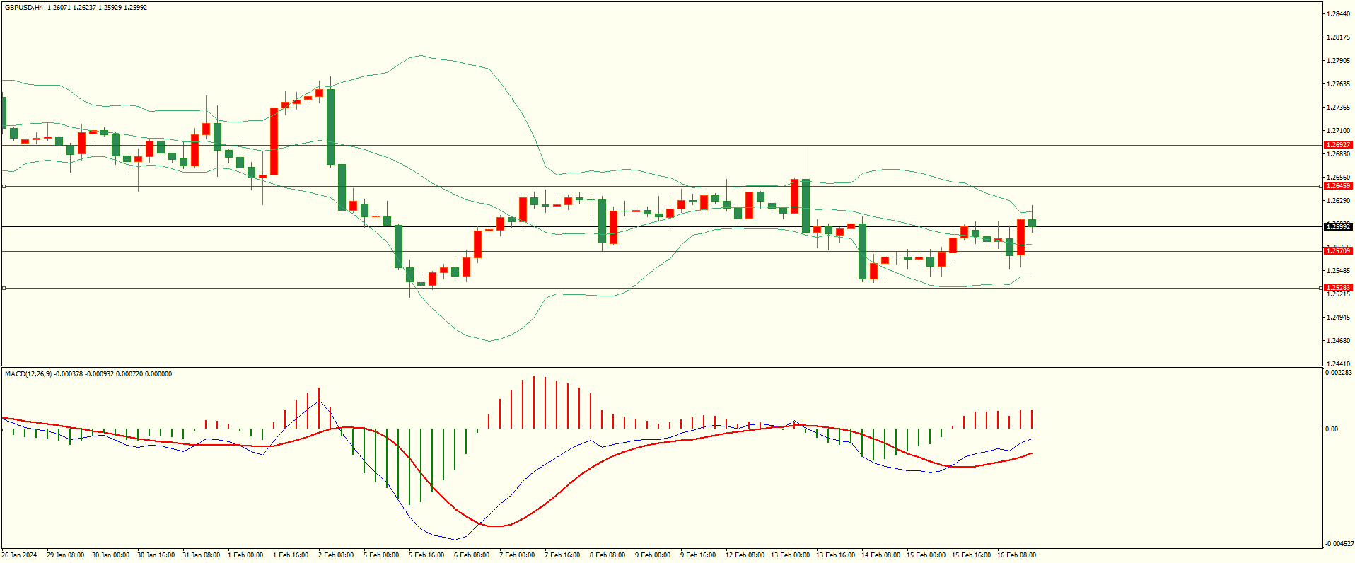Click the 0.00 level on the MACD scale
Screen dimensions: 1355x563
pyautogui.click(x=1332, y=429)
